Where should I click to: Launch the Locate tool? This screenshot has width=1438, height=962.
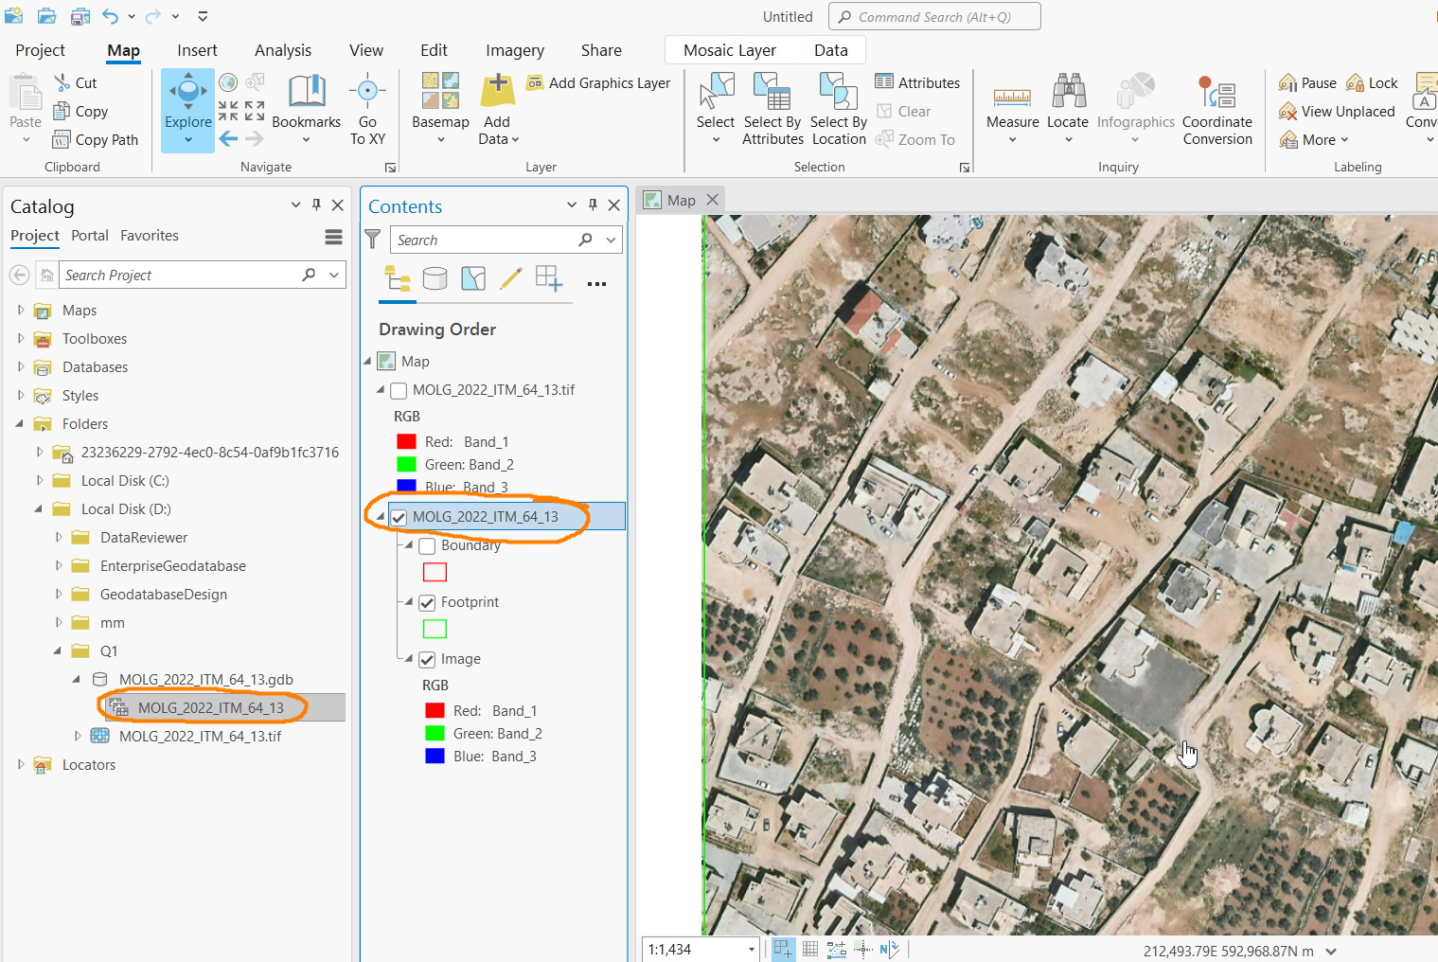1068,104
